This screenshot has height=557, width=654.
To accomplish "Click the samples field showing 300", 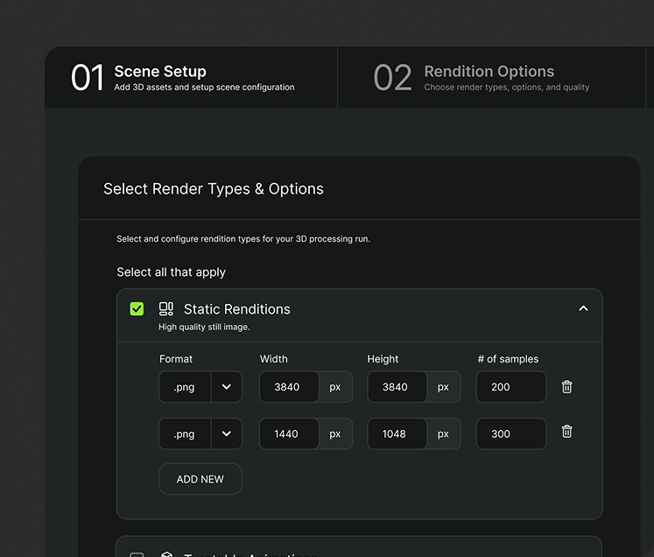I will (x=510, y=434).
